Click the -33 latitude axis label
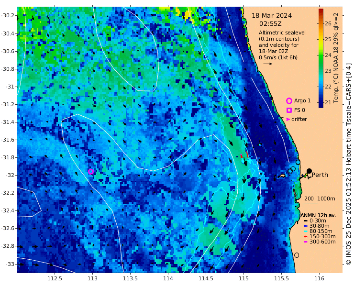The image size is (354, 287). pos(11,264)
